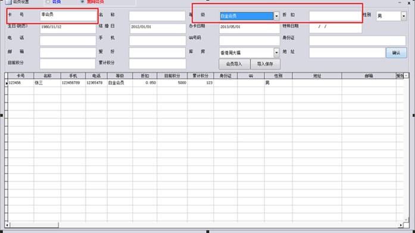
Task: Minimize the member settings window
Action: (400, 2)
